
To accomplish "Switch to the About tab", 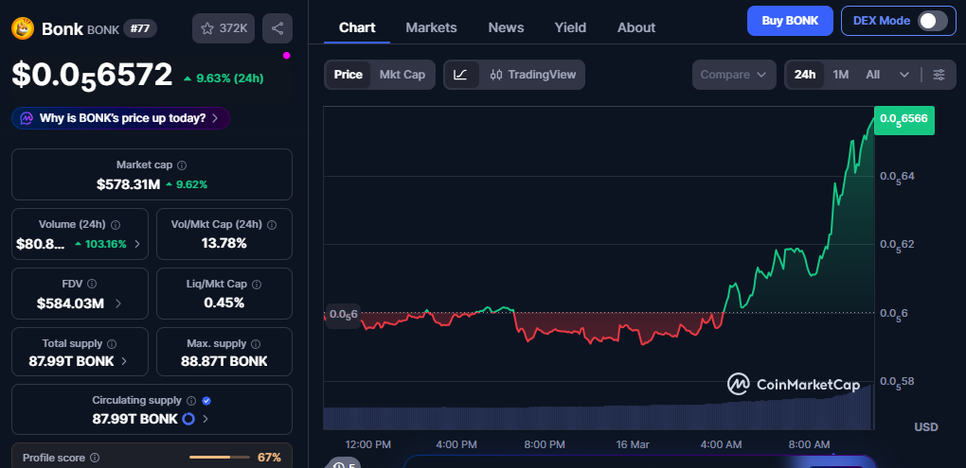I will [636, 27].
